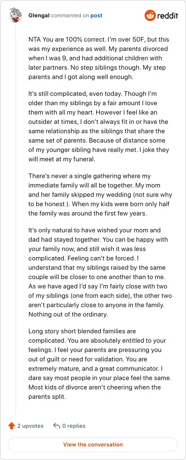Click paragraph starting "Long story short"
Viewport: 186px width, 460px height.
click(x=100, y=364)
